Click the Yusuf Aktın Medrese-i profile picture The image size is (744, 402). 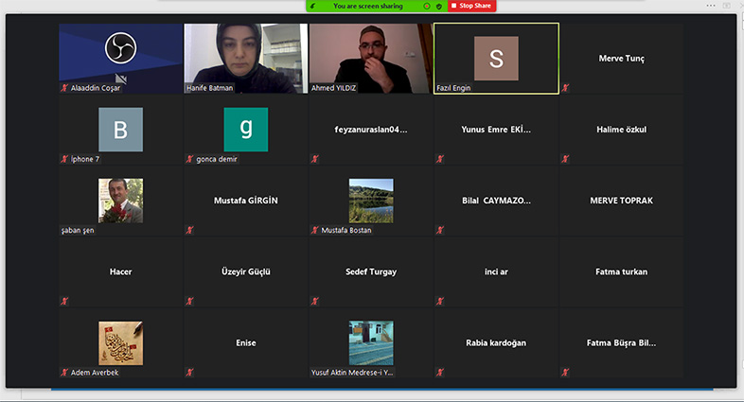pos(371,343)
